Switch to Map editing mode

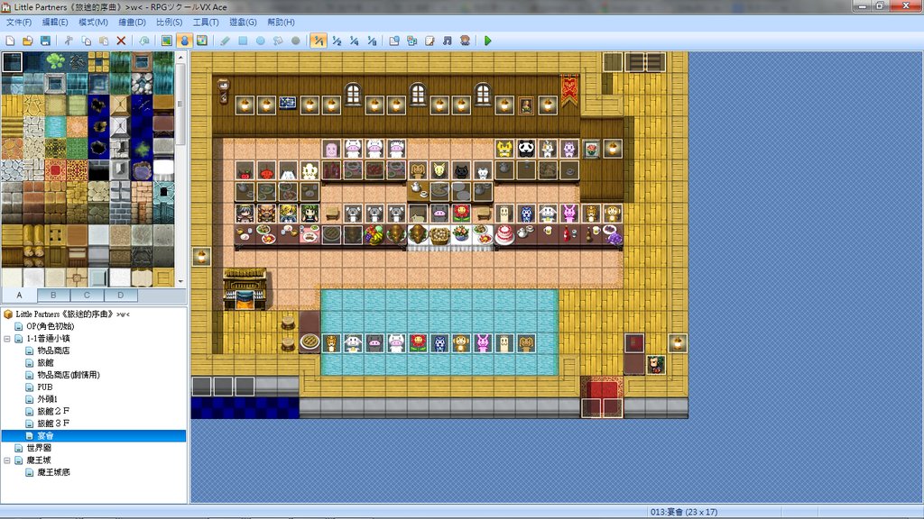coord(167,41)
